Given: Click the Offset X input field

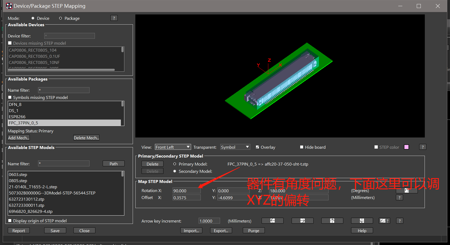Looking at the screenshot, I should click(187, 198).
